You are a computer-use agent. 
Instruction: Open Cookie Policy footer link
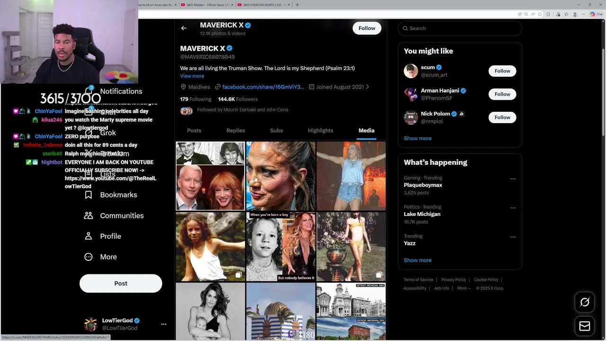tap(486, 280)
